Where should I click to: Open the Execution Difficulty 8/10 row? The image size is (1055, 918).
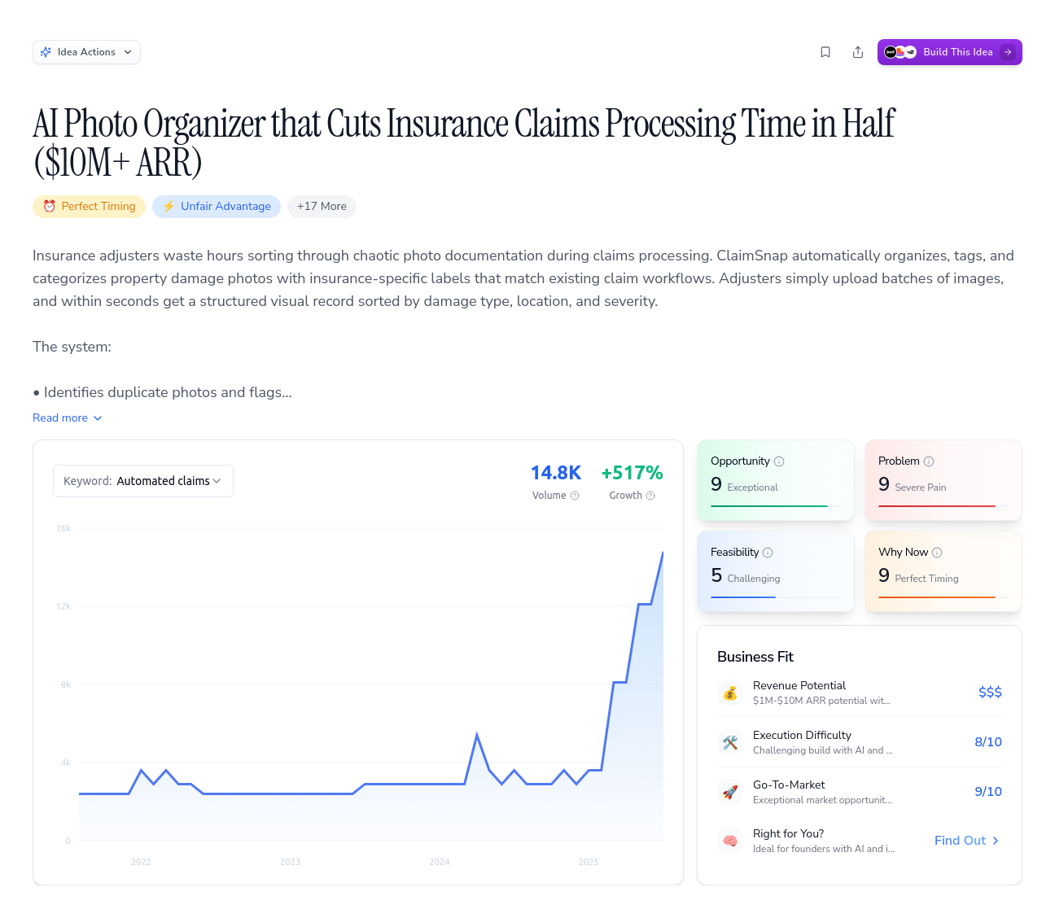pyautogui.click(x=860, y=742)
